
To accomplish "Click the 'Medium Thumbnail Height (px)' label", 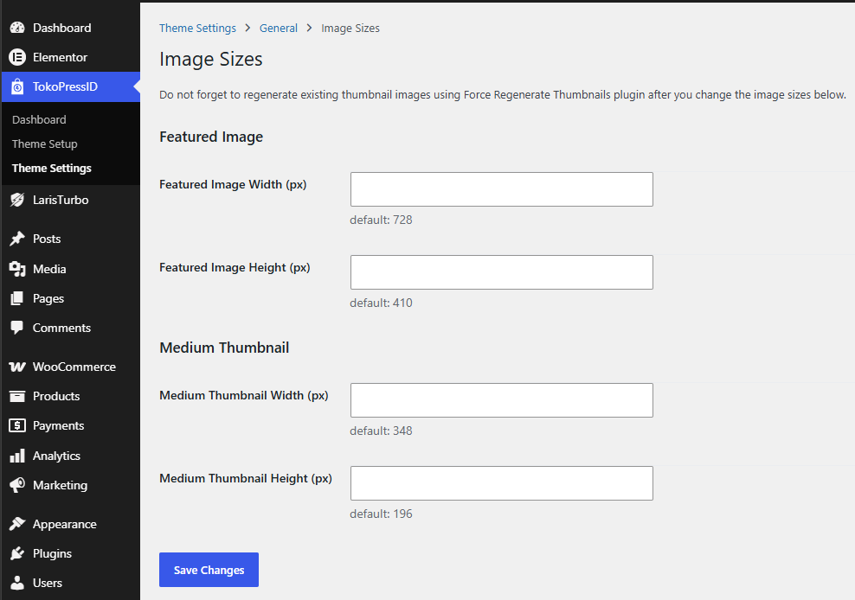I will tap(246, 478).
